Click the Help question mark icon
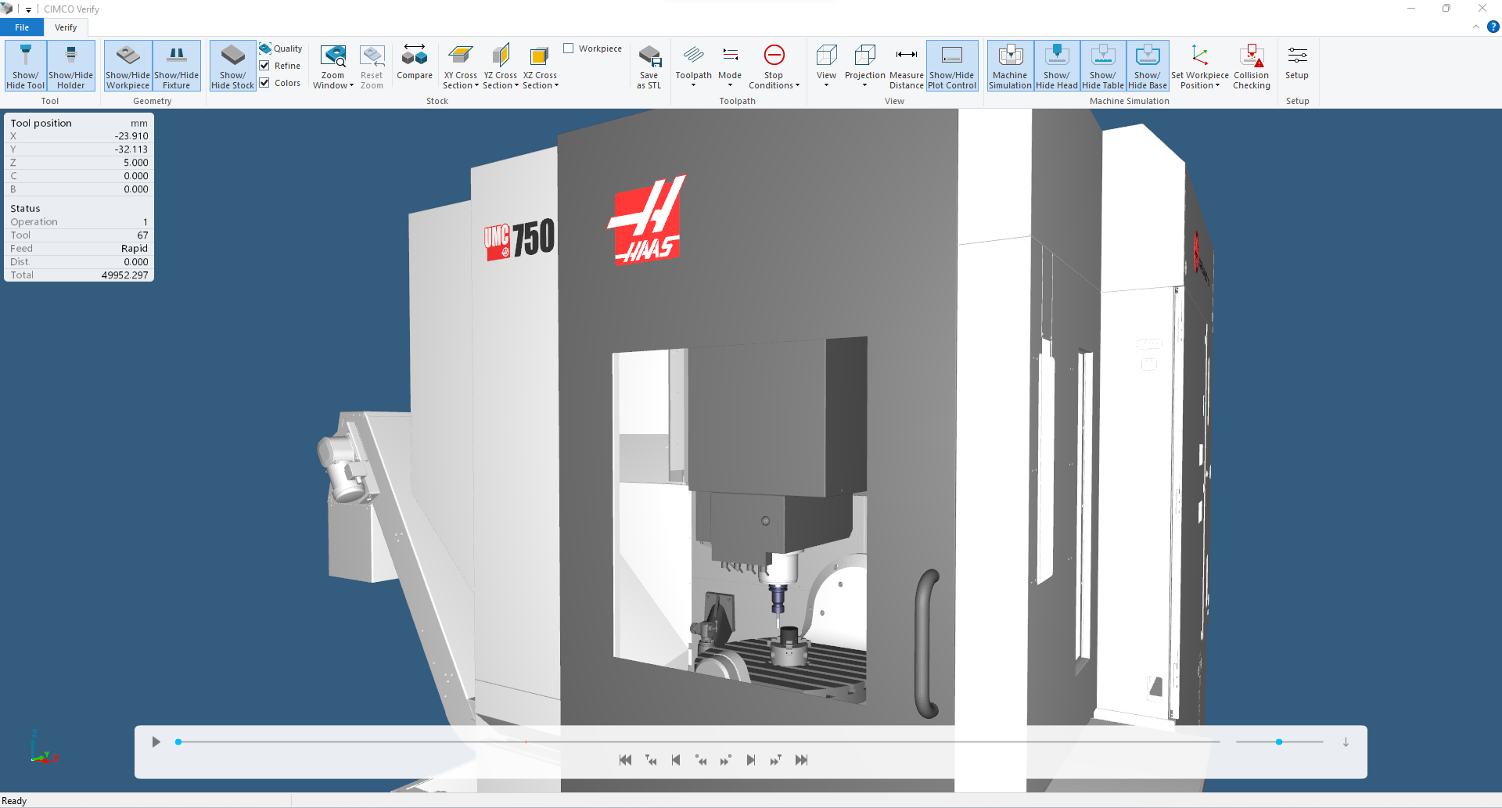 (x=1493, y=27)
